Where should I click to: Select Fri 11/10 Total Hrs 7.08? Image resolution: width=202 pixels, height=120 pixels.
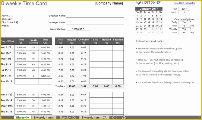(61, 70)
